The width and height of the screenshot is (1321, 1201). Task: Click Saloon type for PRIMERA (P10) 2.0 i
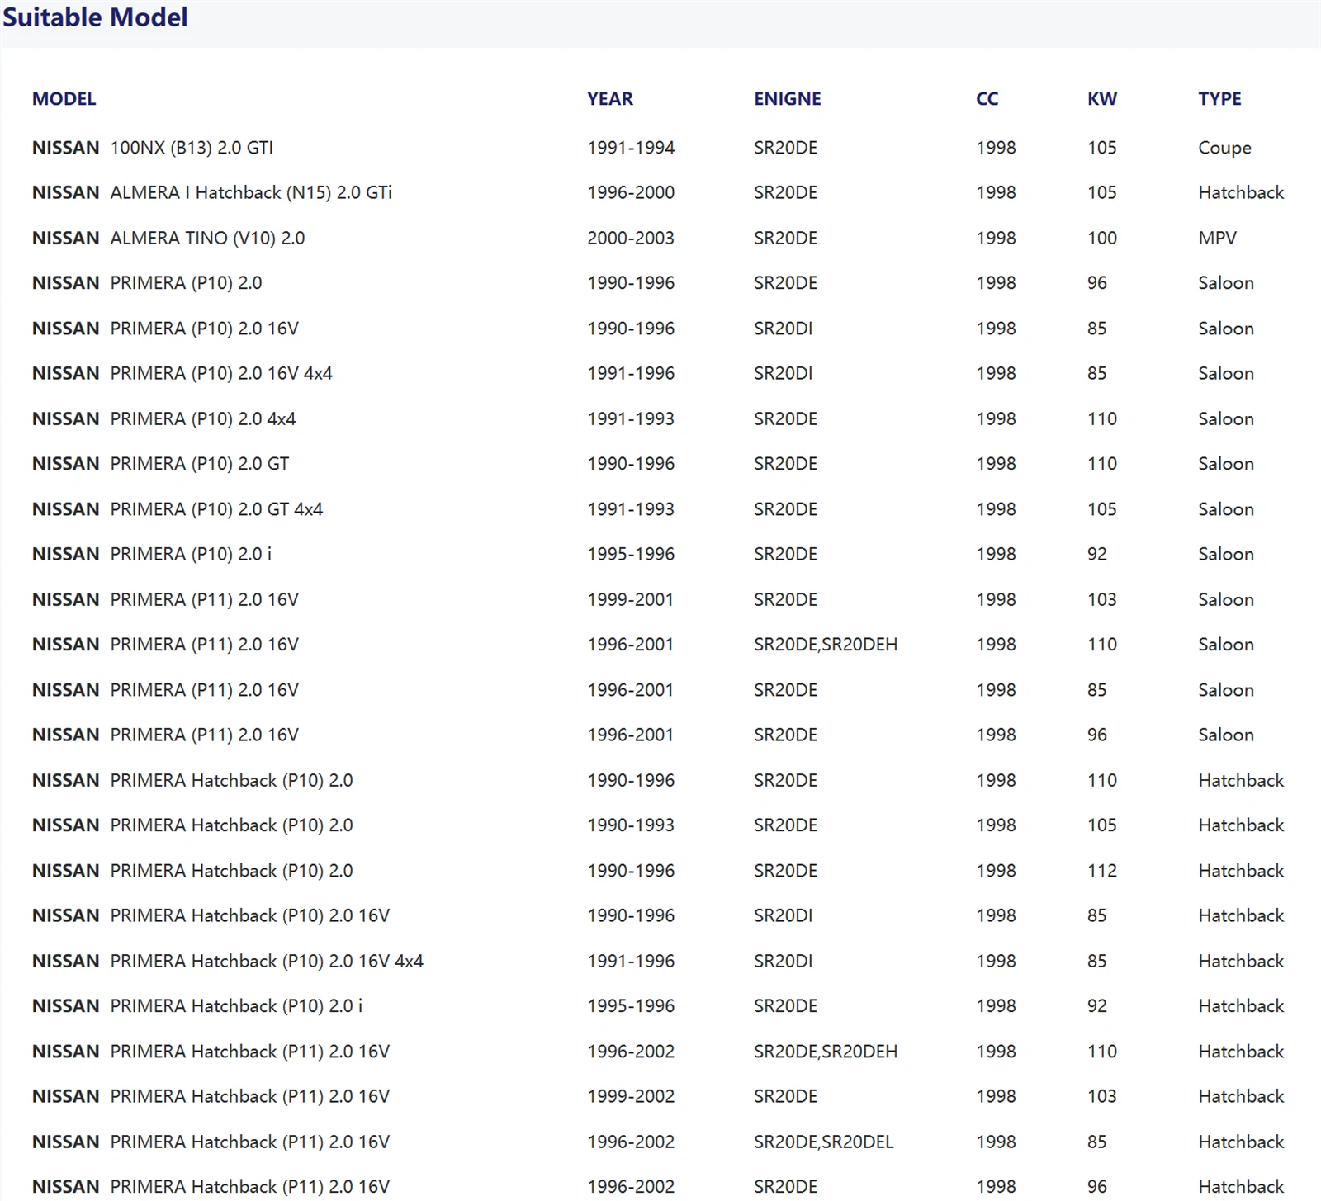(x=1226, y=555)
